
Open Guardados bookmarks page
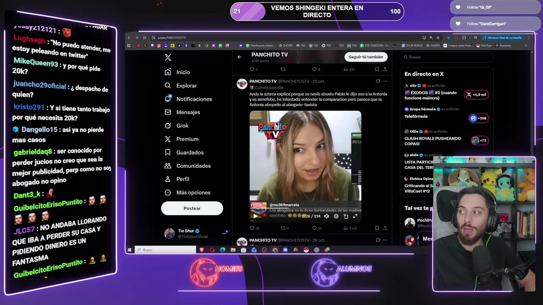coord(184,152)
